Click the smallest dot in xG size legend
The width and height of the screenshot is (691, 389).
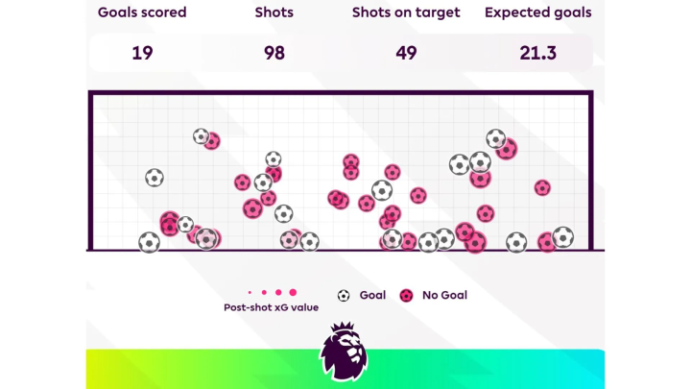250,292
